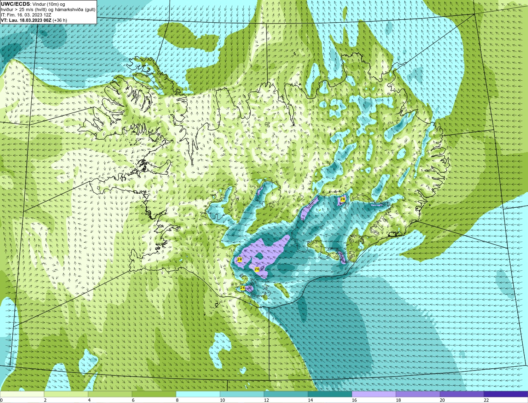Click the '10' tick label on the scale

pos(222,400)
